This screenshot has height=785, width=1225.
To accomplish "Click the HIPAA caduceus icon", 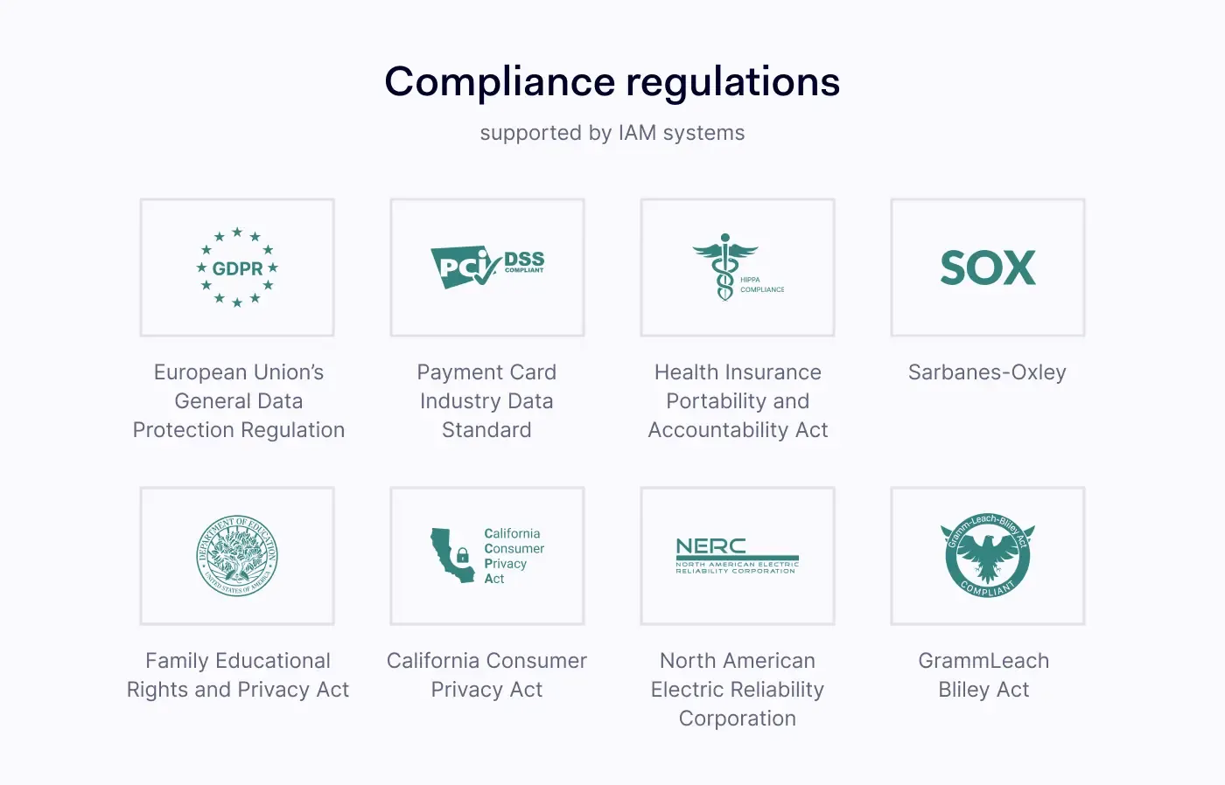I will [x=724, y=267].
